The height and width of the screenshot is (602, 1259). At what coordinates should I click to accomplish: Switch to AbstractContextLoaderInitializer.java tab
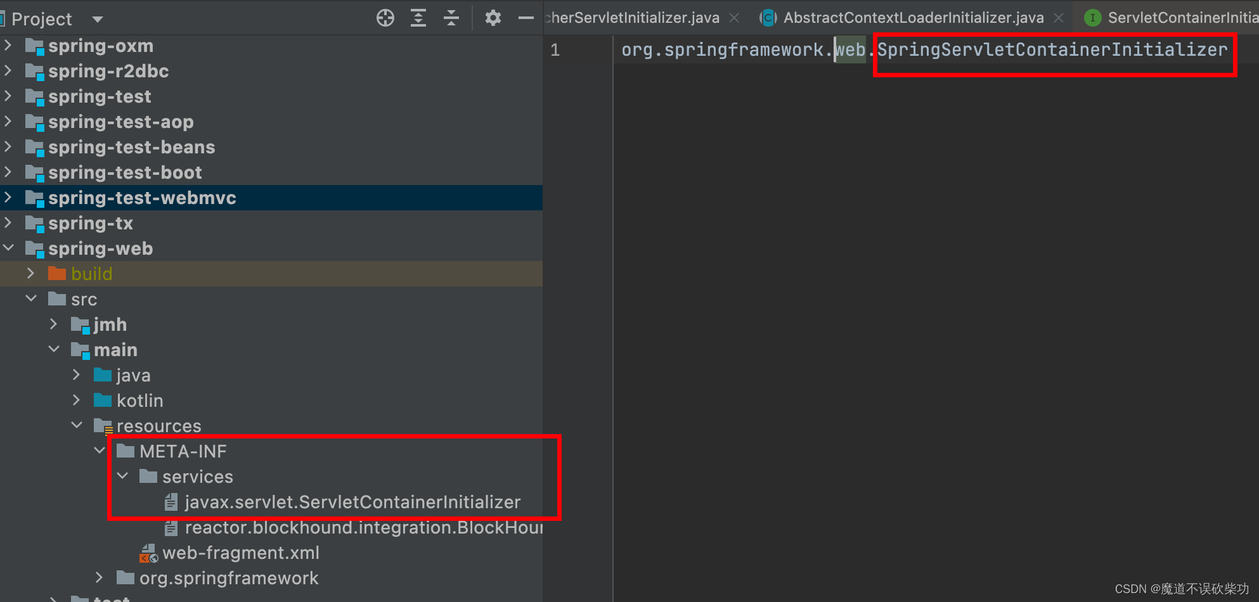pos(914,18)
